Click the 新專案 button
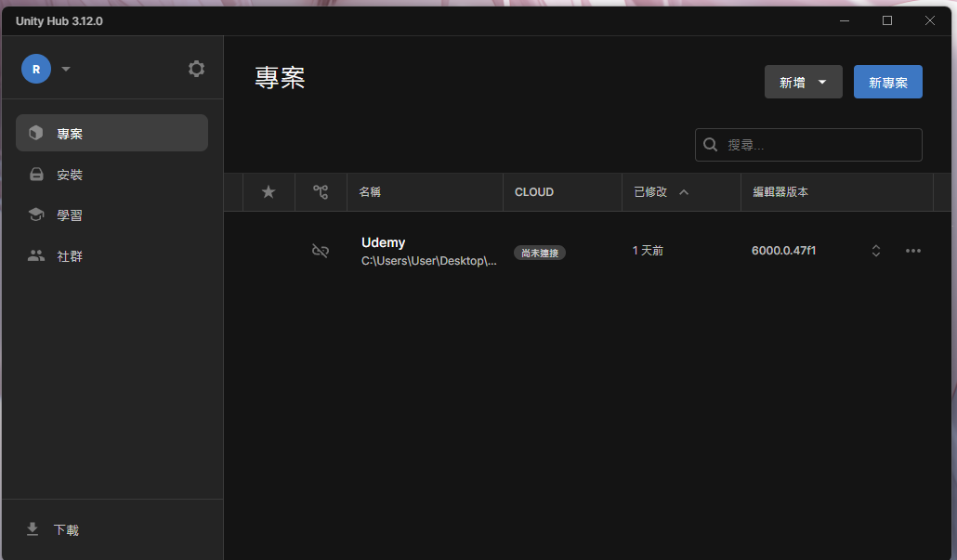Image resolution: width=957 pixels, height=560 pixels. [x=887, y=82]
